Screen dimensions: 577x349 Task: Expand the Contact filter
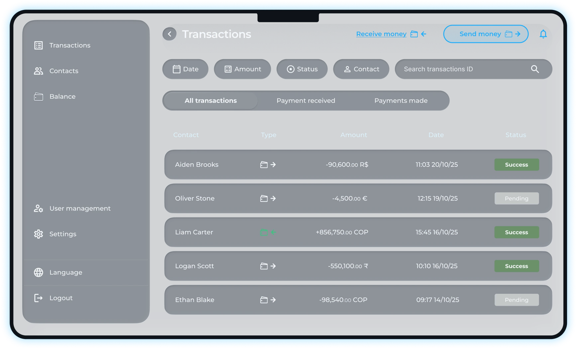point(361,69)
